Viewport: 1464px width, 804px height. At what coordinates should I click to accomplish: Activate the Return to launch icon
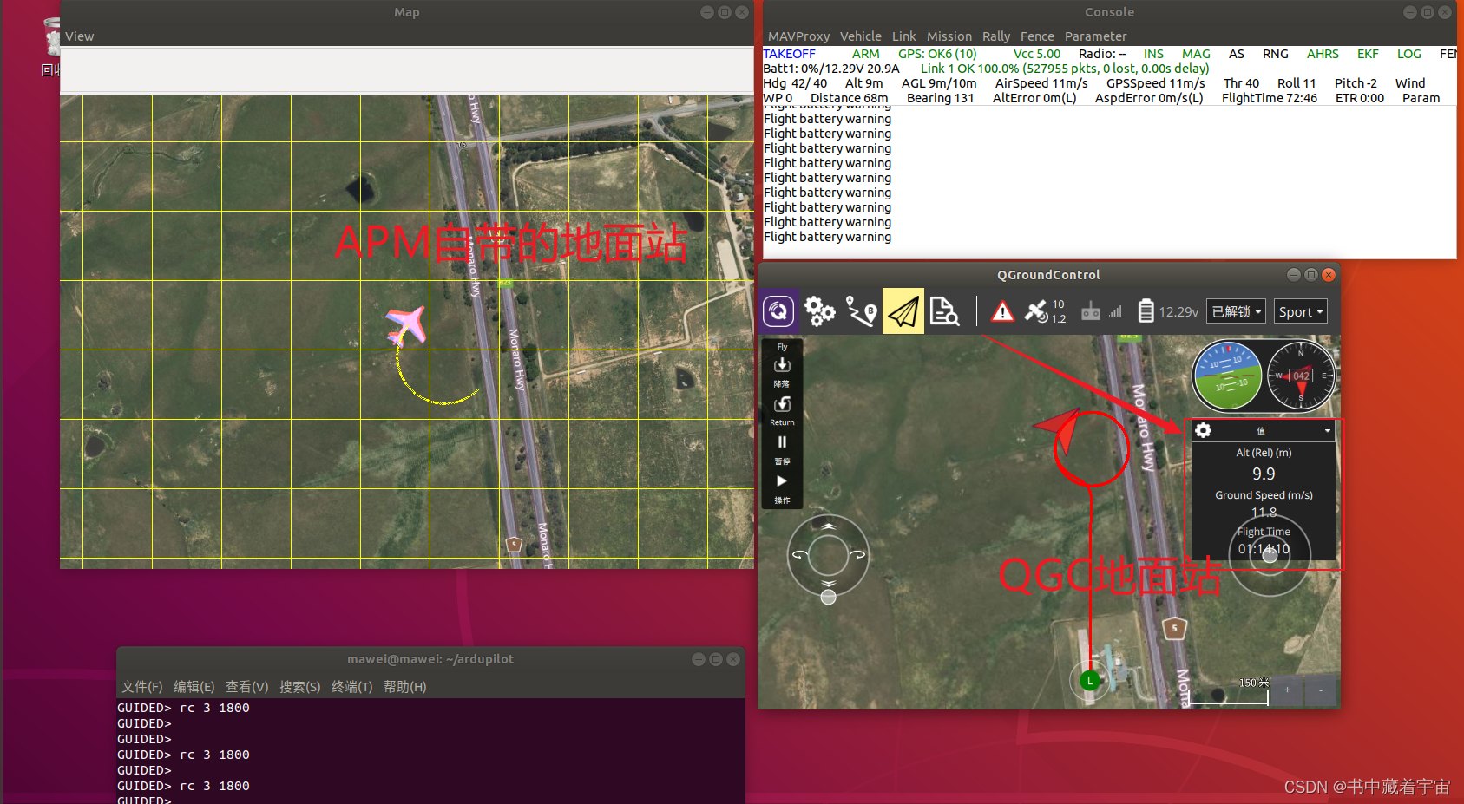click(782, 404)
